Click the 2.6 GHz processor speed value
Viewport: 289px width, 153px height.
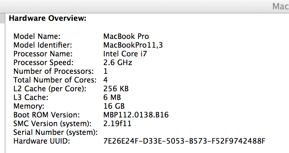pyautogui.click(x=118, y=62)
